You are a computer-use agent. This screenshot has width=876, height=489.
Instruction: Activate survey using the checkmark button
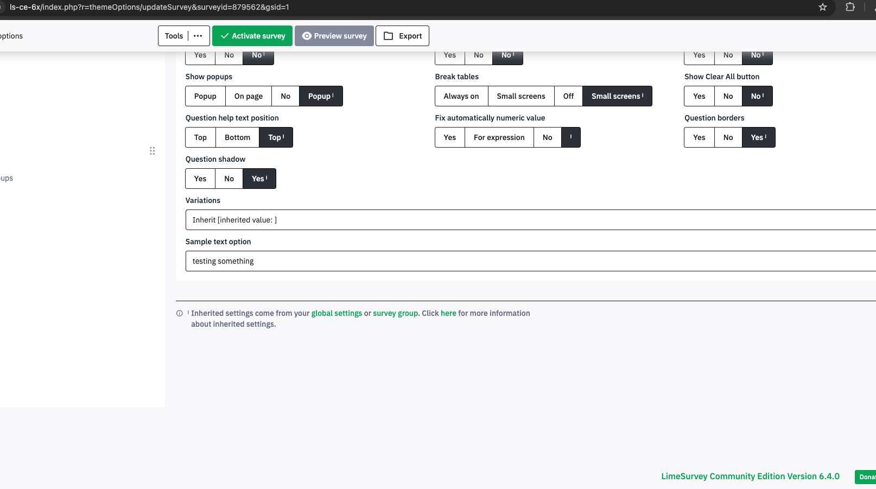click(x=252, y=36)
